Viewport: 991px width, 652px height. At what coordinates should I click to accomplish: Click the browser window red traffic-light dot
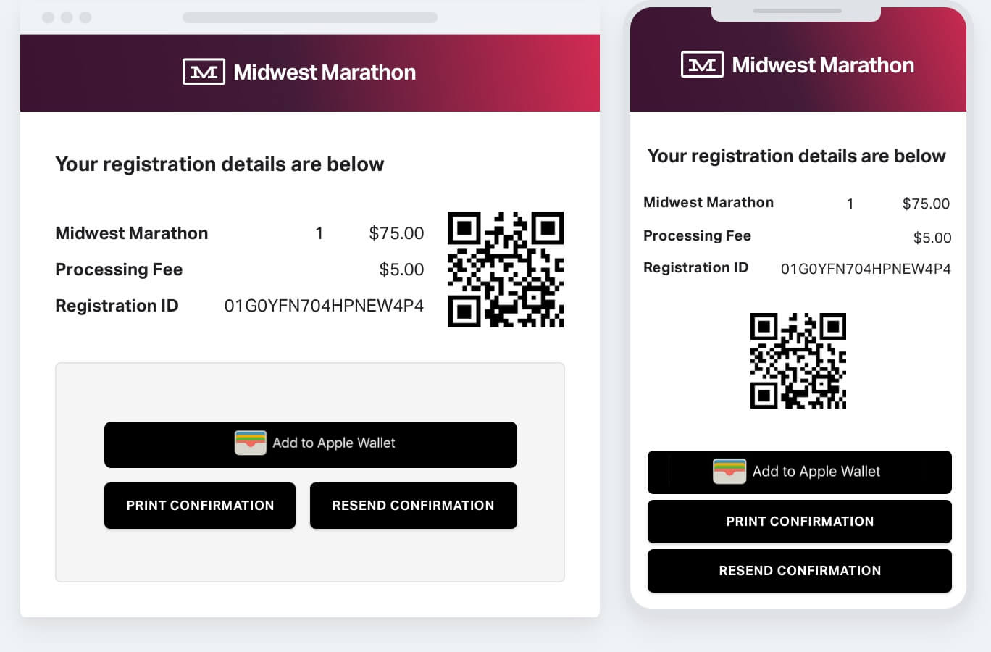[x=48, y=15]
